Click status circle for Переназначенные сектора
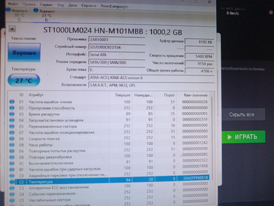Screen dimensions: 274x206 coord(12,126)
